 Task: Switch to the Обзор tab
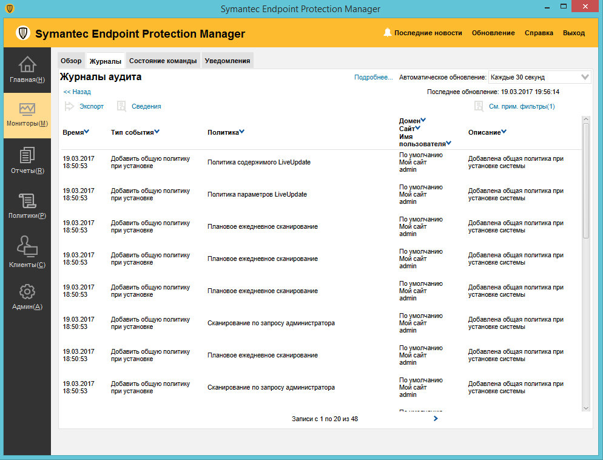71,61
